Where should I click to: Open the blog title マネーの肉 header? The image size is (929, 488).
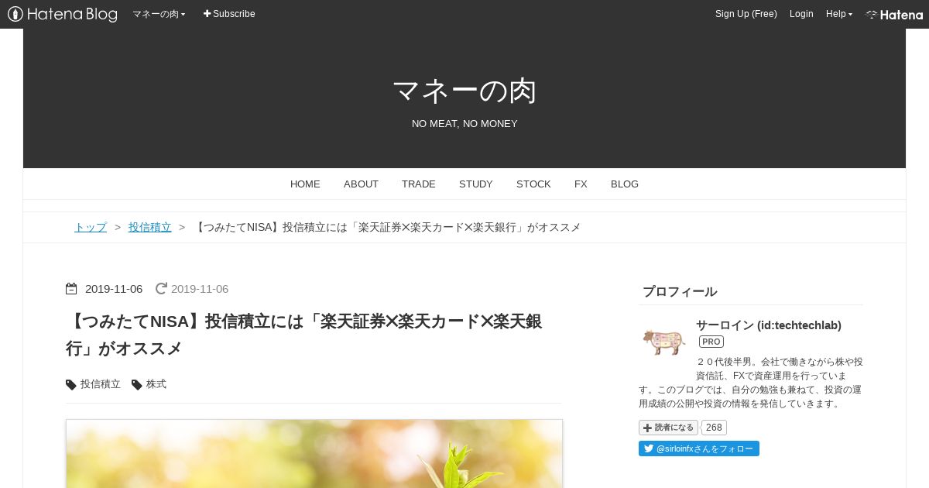click(x=464, y=91)
